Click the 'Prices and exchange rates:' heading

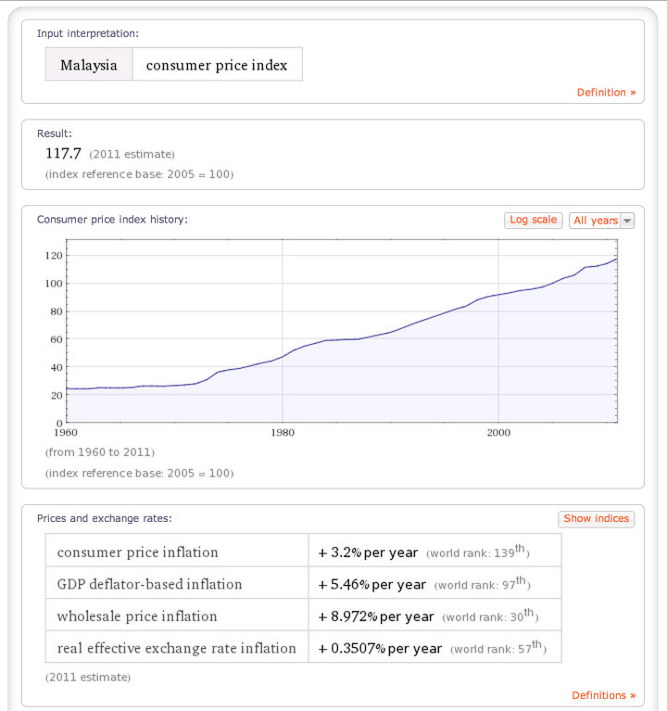click(x=104, y=518)
